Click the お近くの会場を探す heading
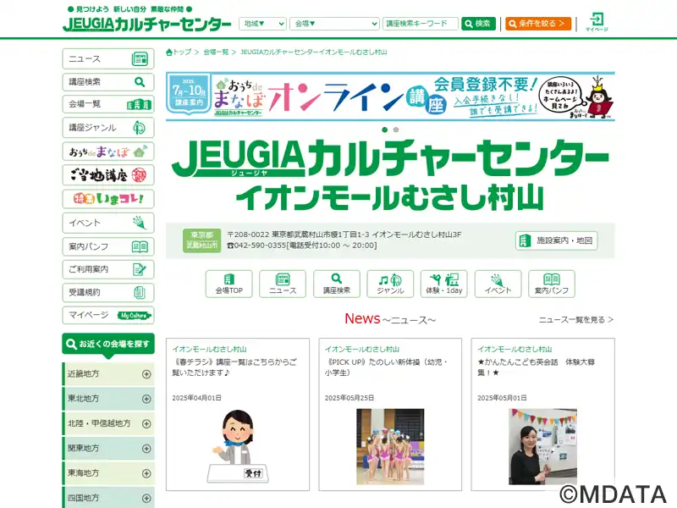The height and width of the screenshot is (508, 677). click(108, 345)
